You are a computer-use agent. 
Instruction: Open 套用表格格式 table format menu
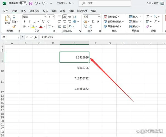click(114, 22)
